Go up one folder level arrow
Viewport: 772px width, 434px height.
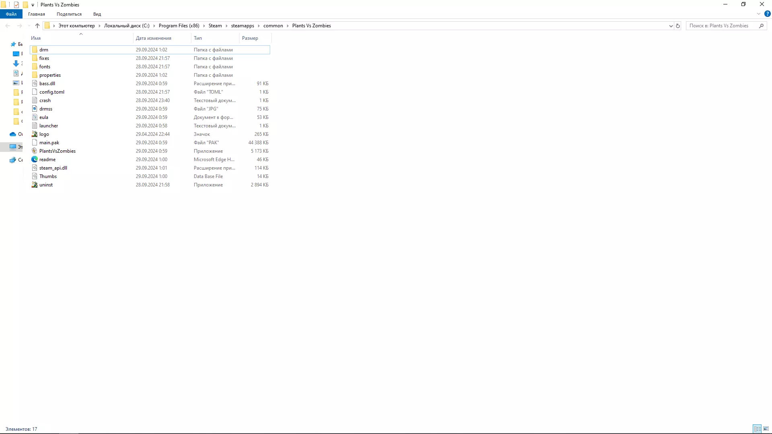(x=37, y=26)
